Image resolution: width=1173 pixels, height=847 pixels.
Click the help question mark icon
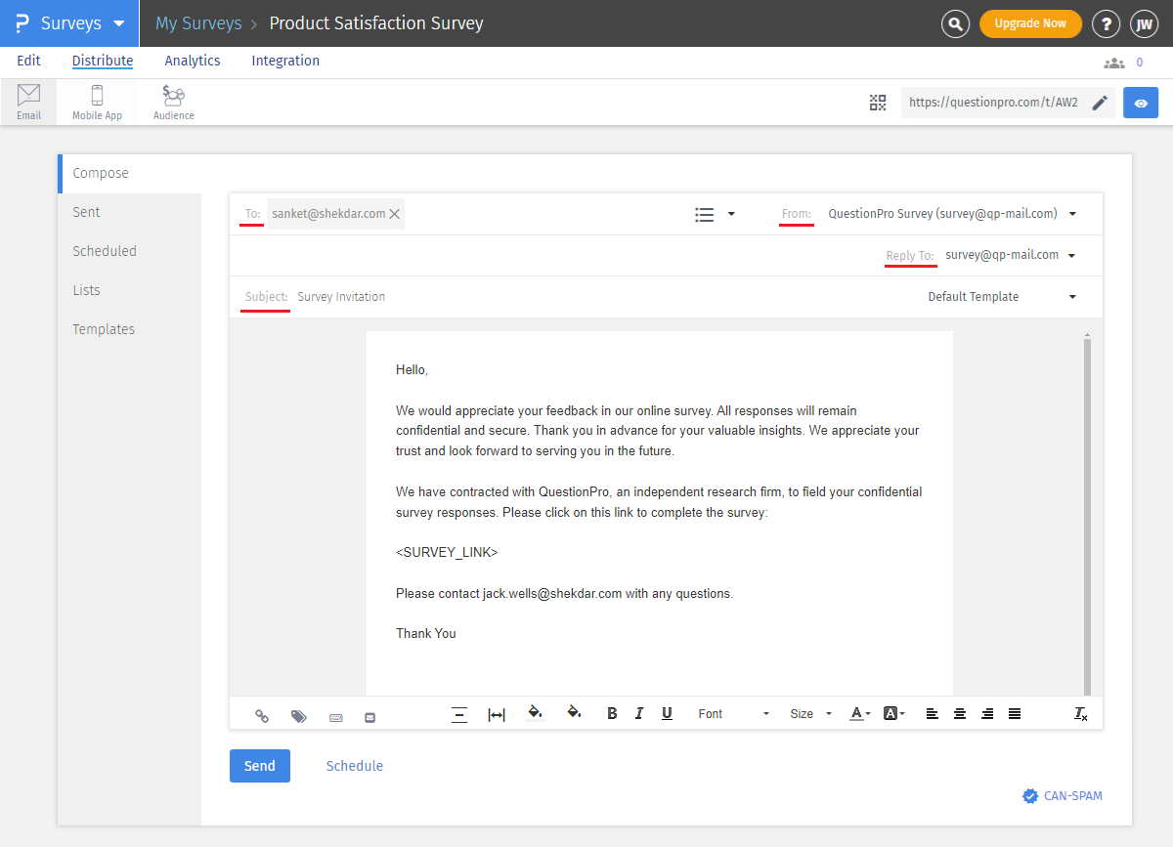(1106, 22)
